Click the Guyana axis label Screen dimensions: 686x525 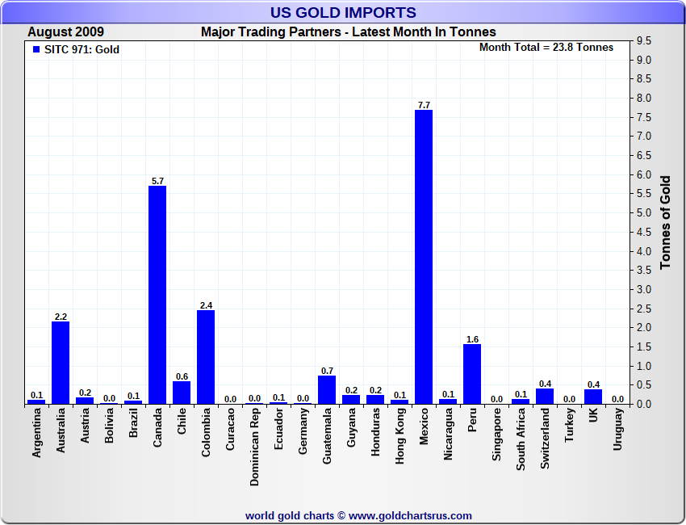point(351,427)
